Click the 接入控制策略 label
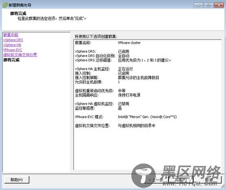The image size is (226, 190). click(x=87, y=77)
